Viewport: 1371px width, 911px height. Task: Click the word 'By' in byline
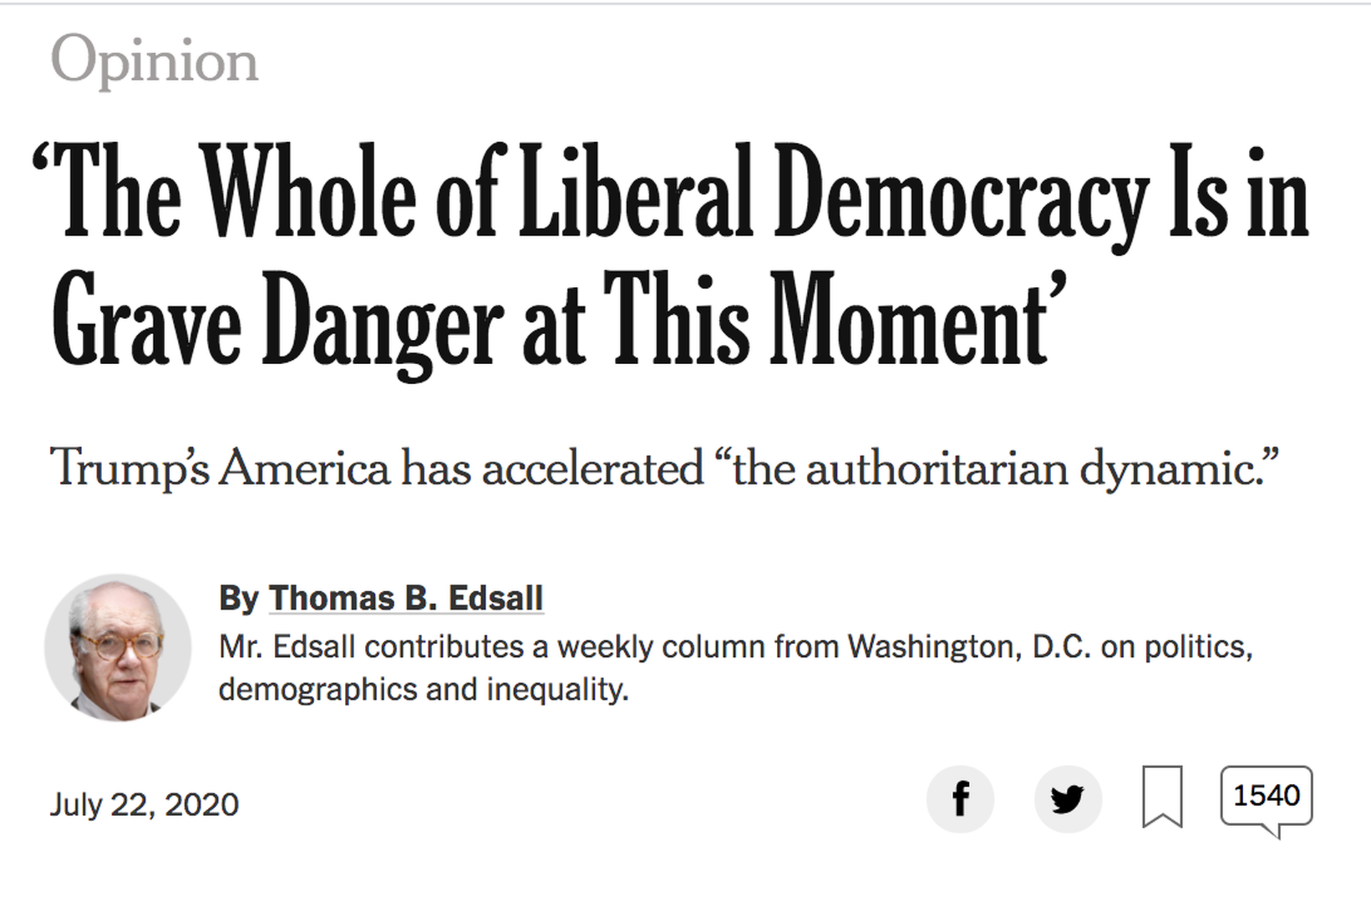[238, 599]
